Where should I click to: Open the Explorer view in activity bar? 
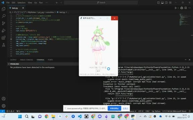coord(3,9)
